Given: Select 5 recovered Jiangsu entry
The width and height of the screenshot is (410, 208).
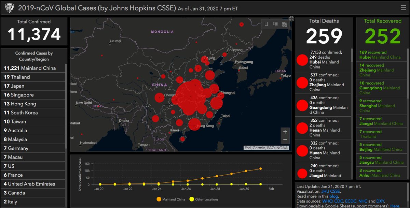Looking at the screenshot, I should [x=382, y=160].
